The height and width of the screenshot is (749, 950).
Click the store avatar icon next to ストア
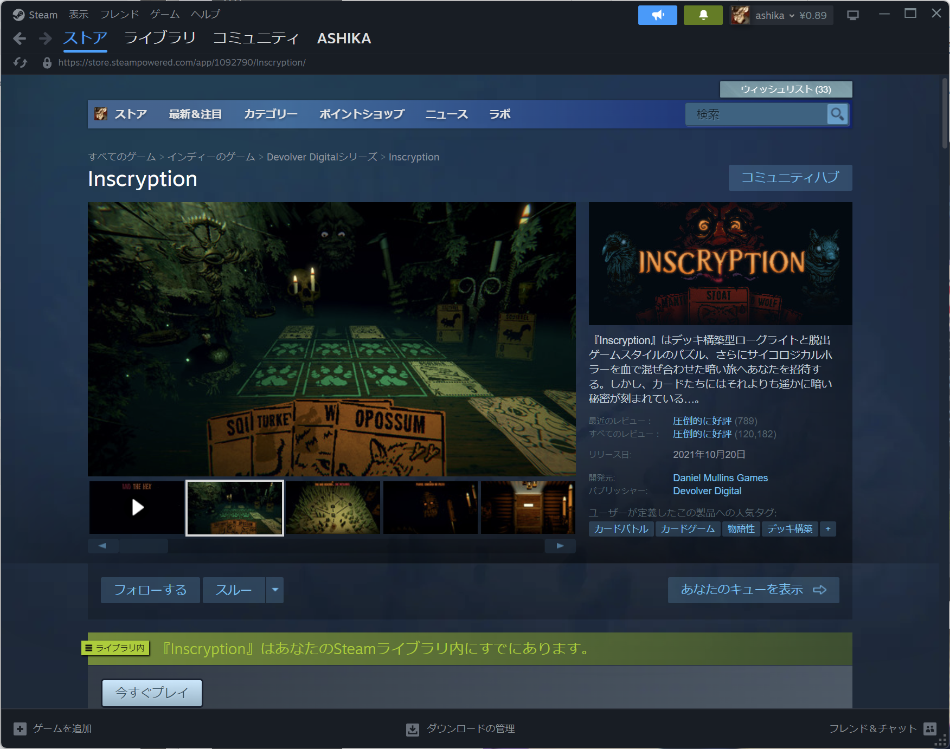(101, 114)
